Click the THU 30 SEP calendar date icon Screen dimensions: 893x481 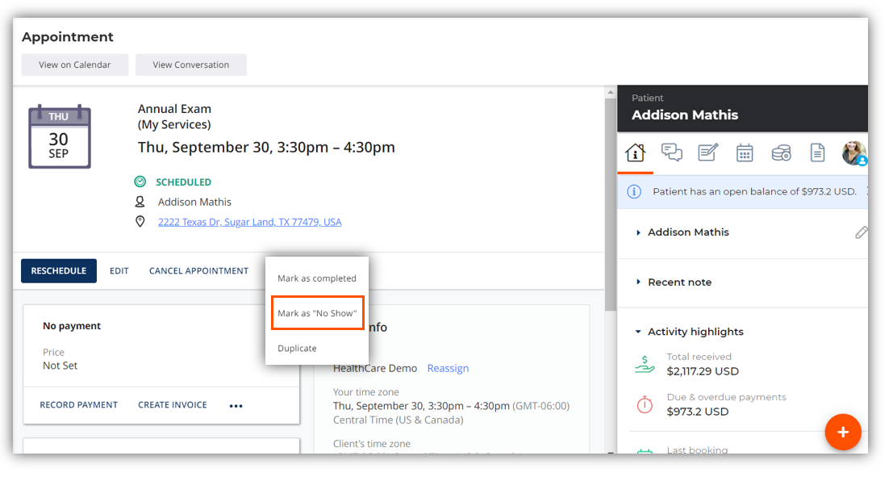point(59,136)
